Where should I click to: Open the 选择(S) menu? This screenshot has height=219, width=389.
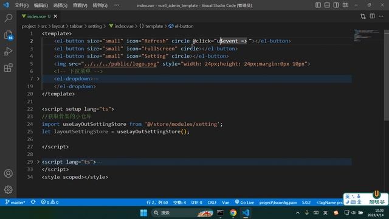(x=60, y=5)
